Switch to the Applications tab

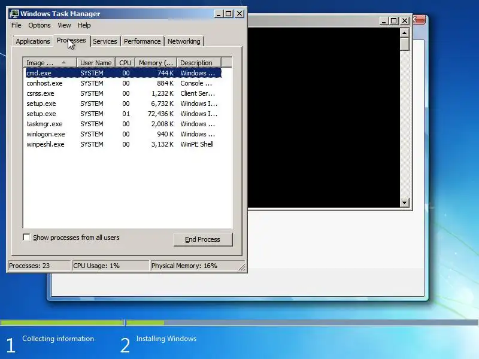[33, 41]
